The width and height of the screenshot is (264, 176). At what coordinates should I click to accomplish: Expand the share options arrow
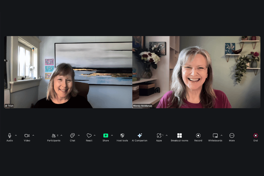point(112,136)
